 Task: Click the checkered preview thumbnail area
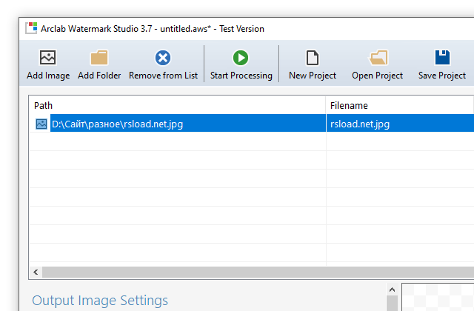(438, 298)
